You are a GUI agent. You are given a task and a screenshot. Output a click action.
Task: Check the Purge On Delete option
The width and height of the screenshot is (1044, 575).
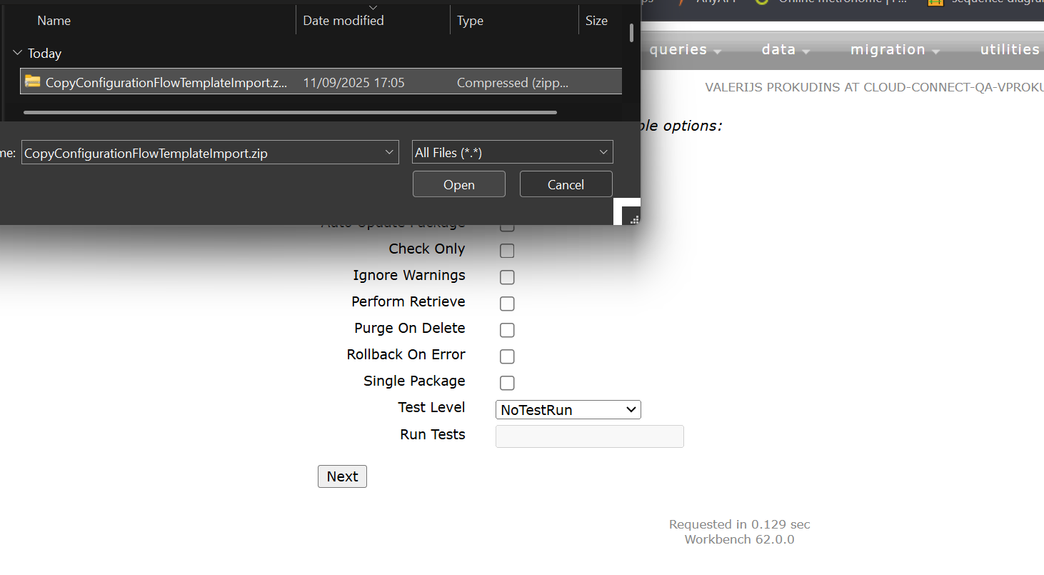coord(507,330)
